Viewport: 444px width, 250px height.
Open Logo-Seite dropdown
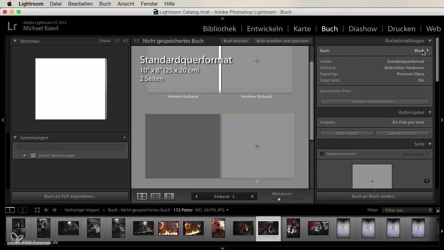pos(424,80)
